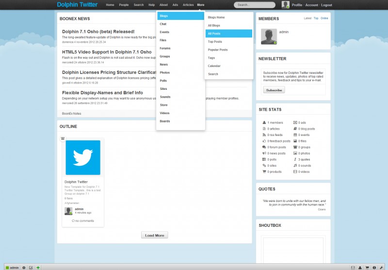The height and width of the screenshot is (270, 388).
Task: Open the People menu item
Action: [x=124, y=5]
